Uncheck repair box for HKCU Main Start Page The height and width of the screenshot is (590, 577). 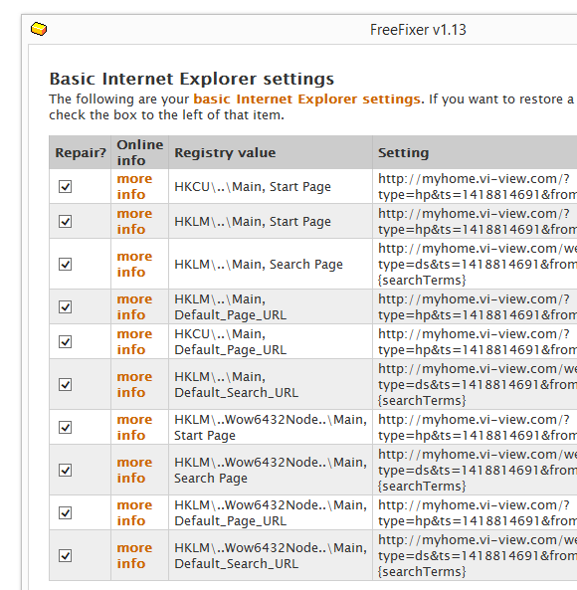tap(65, 186)
